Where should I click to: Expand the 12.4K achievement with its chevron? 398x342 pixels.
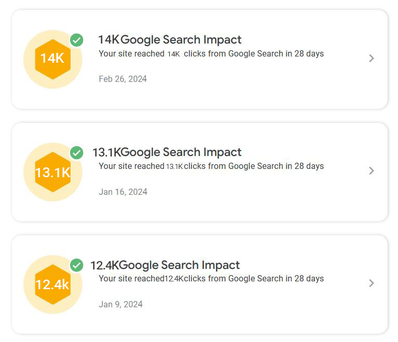click(371, 283)
